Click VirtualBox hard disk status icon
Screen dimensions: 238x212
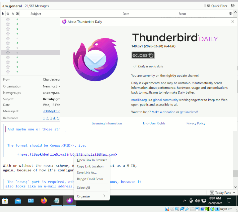pos(167,209)
